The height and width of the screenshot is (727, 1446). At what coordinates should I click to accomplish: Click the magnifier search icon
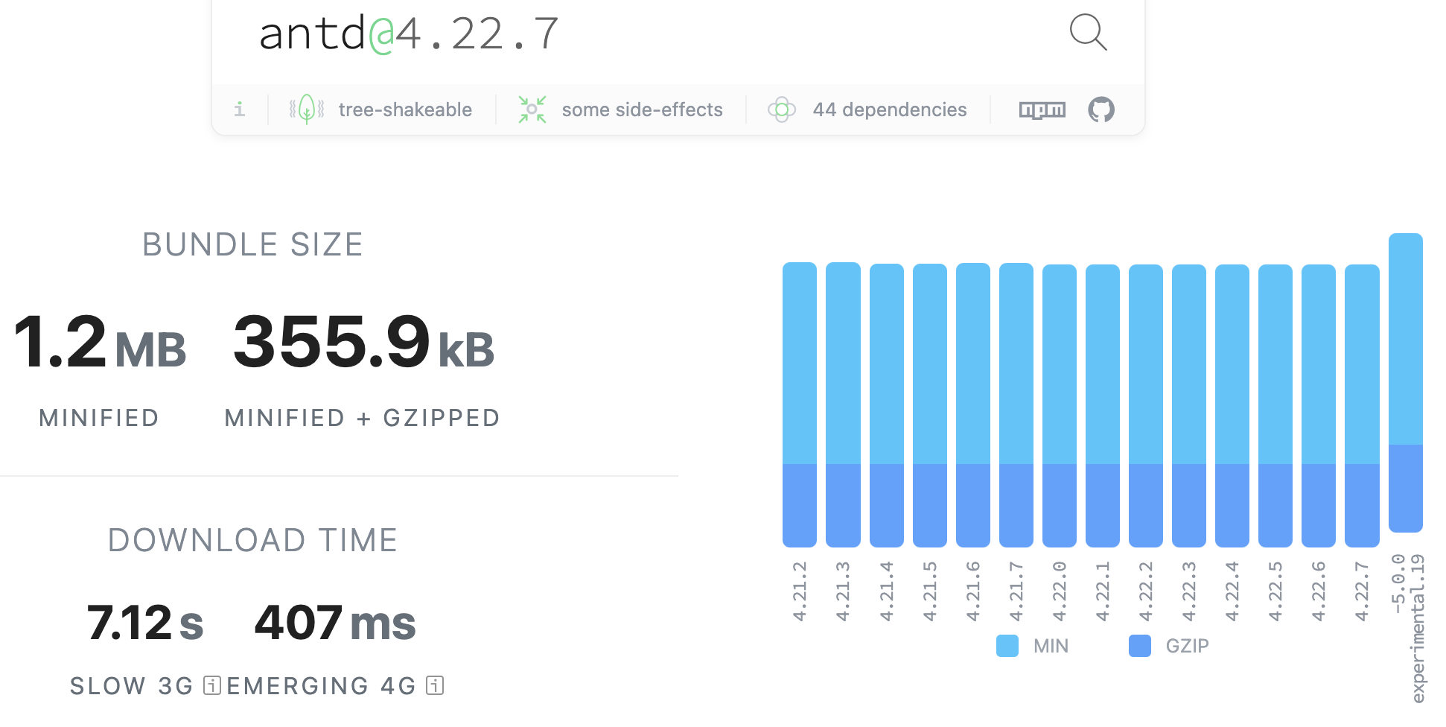[1088, 33]
